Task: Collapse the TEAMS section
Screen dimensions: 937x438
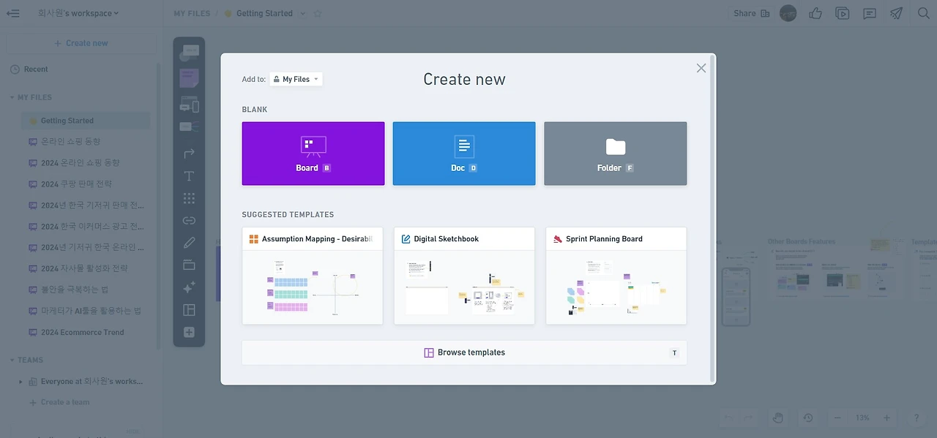Action: click(x=12, y=360)
